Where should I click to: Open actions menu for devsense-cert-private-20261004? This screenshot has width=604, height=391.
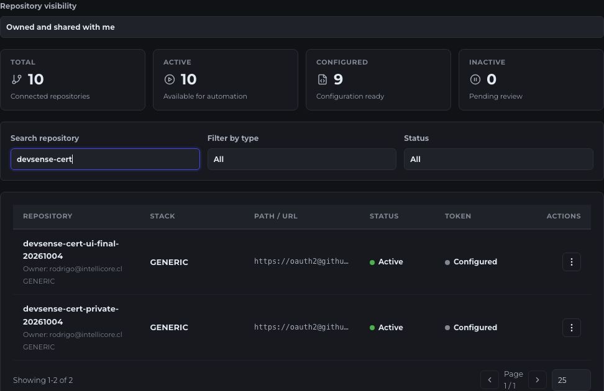pos(571,328)
